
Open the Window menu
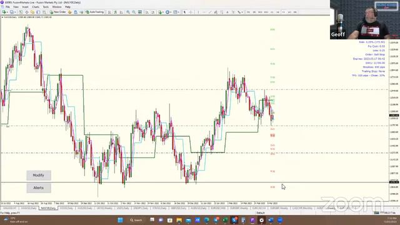coord(57,7)
